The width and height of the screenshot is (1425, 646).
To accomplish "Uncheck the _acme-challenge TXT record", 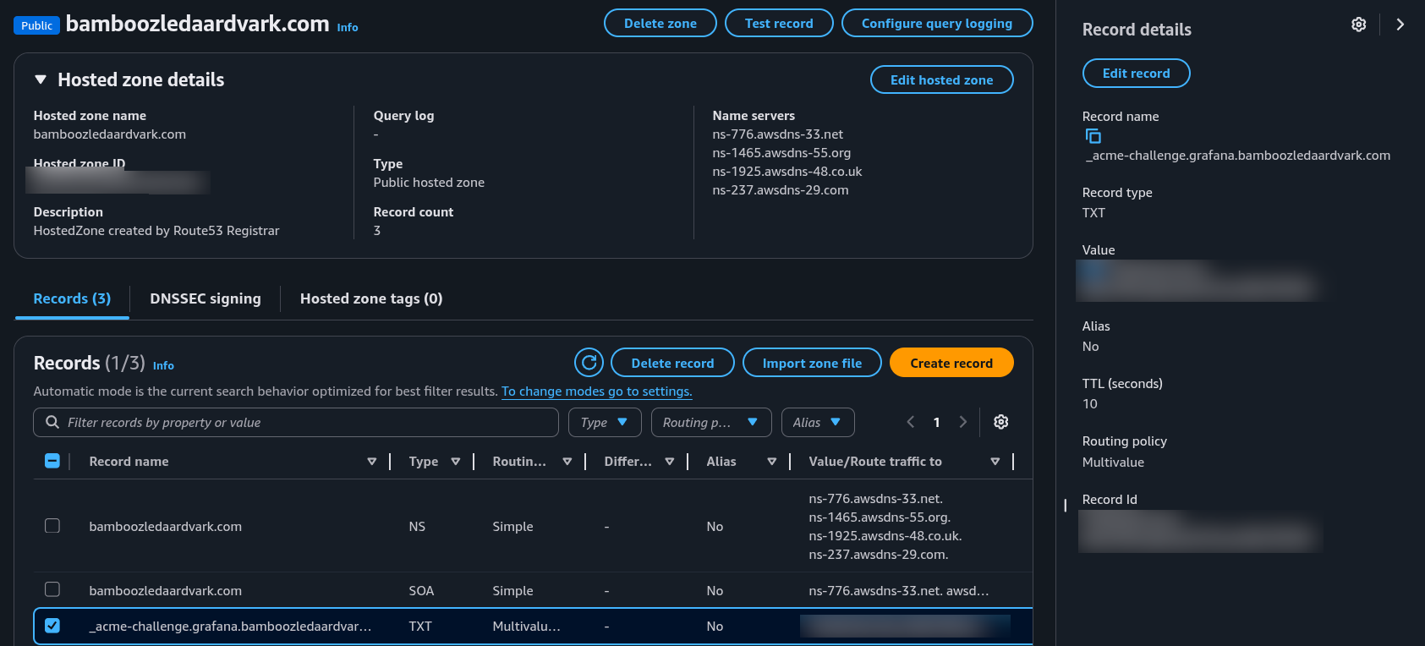I will [52, 626].
